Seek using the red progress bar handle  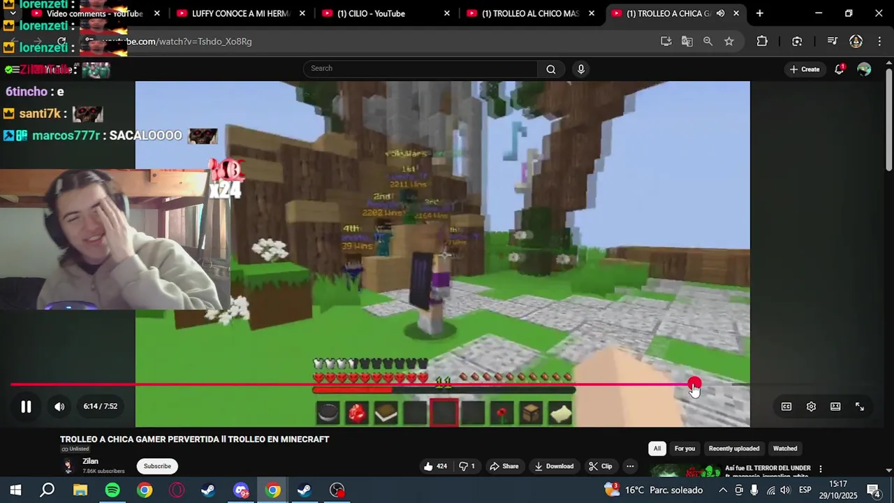(x=694, y=384)
